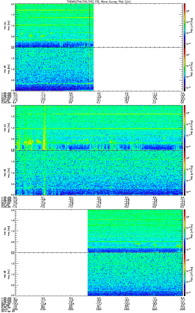The image size is (195, 313).
Task: Click inside the THE B⊥ spectrogram panel
Action: tap(135, 231)
